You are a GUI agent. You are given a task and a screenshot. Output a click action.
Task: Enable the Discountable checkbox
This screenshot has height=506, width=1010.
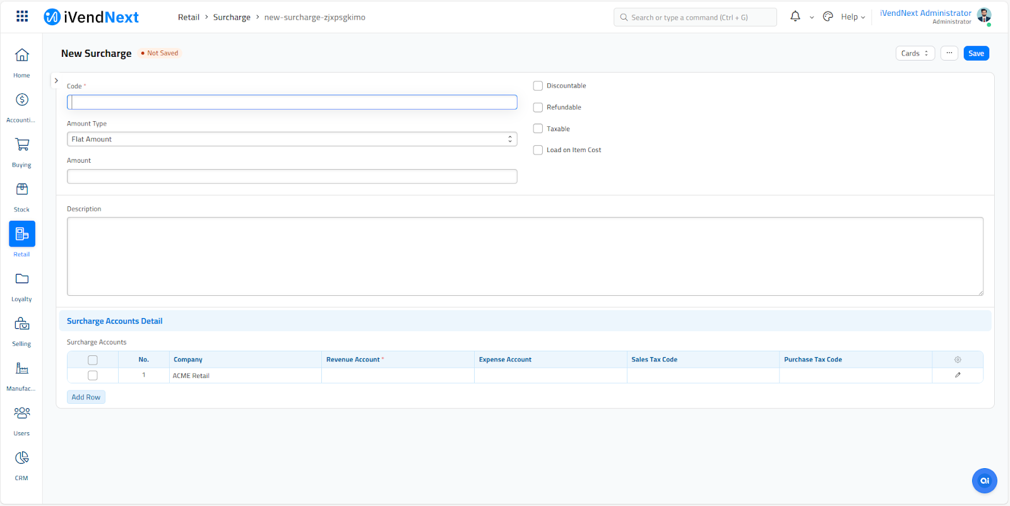[x=538, y=86]
